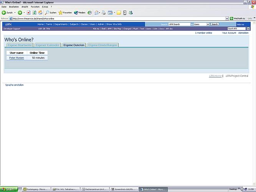Click the green Forward arrow button

click(20, 13)
